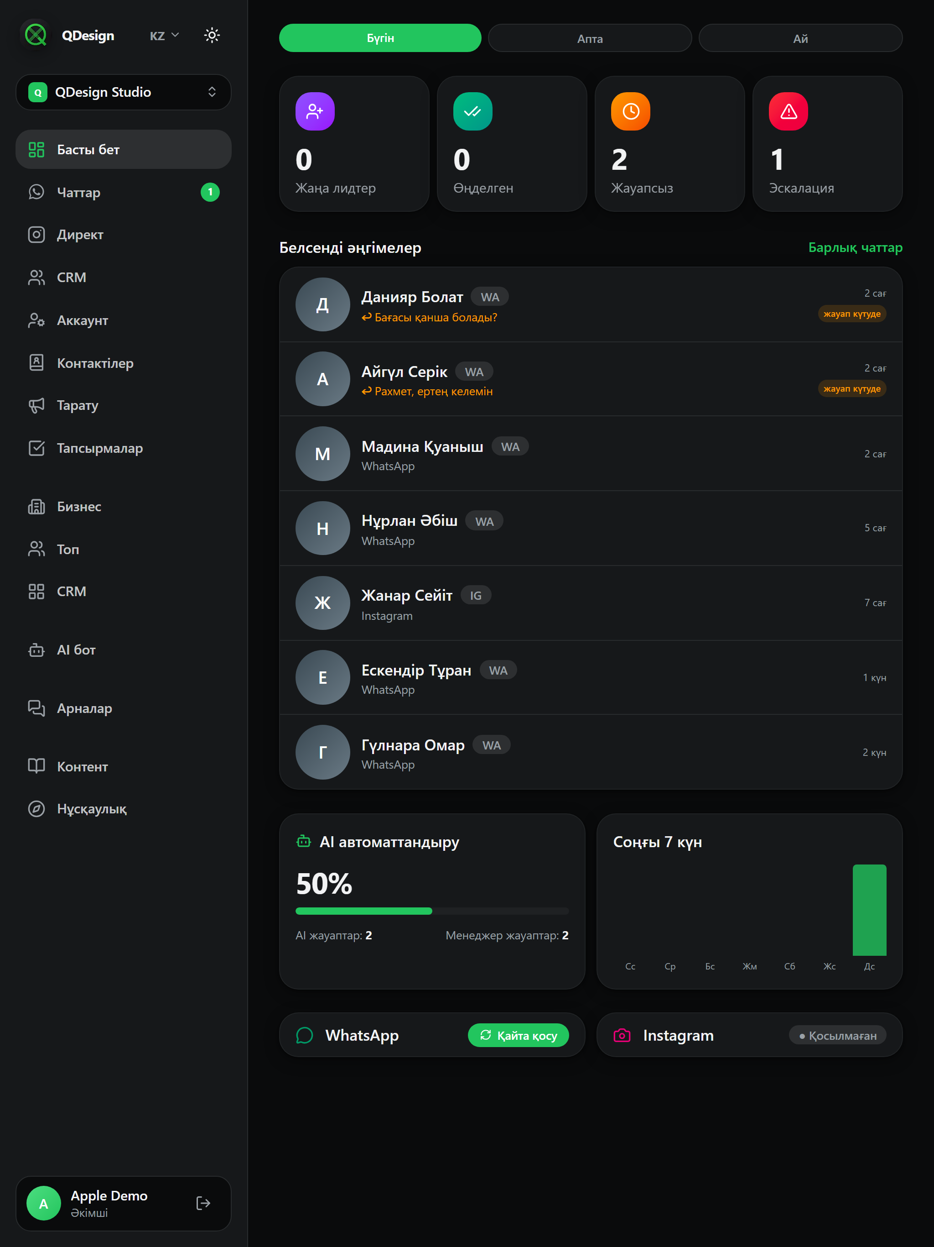The image size is (934, 1247).
Task: Open the AI бот robot icon
Action: [x=36, y=650]
